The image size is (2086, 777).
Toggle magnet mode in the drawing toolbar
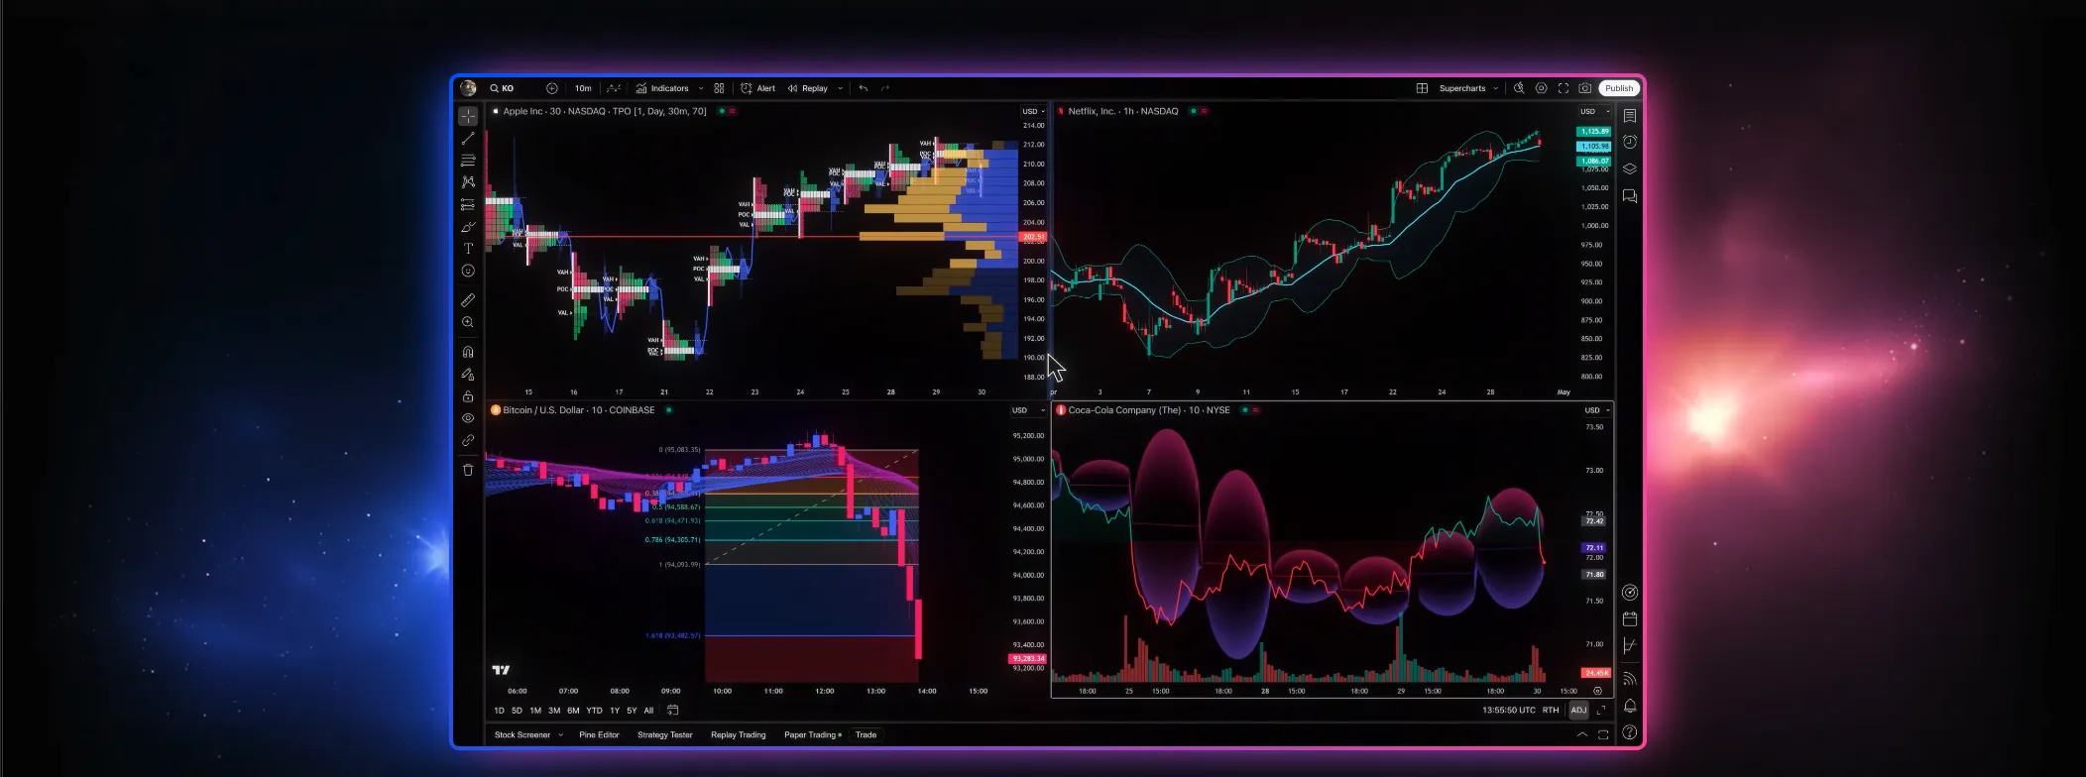[x=468, y=352]
